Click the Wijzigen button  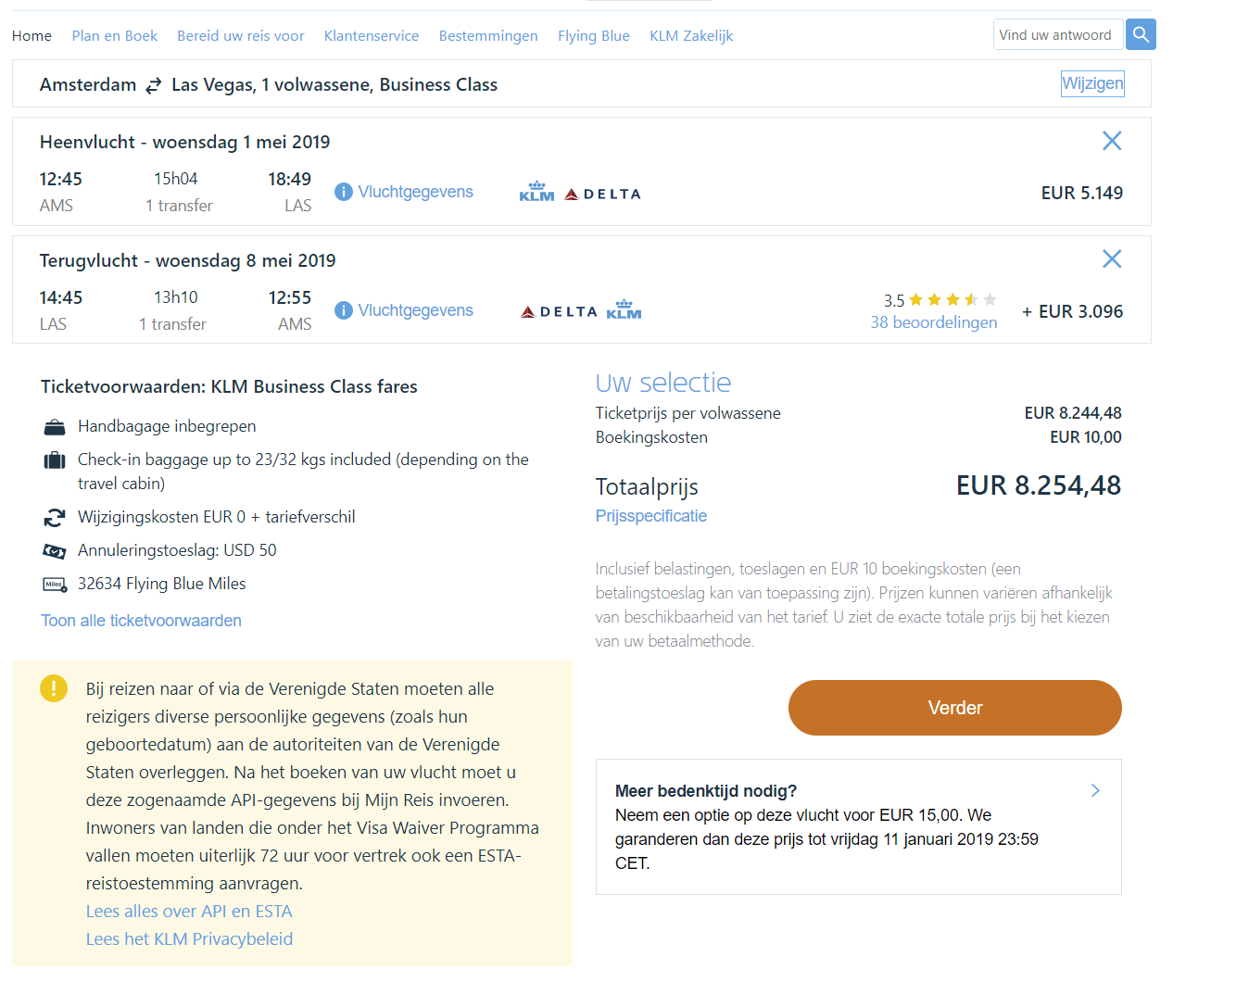(1092, 84)
